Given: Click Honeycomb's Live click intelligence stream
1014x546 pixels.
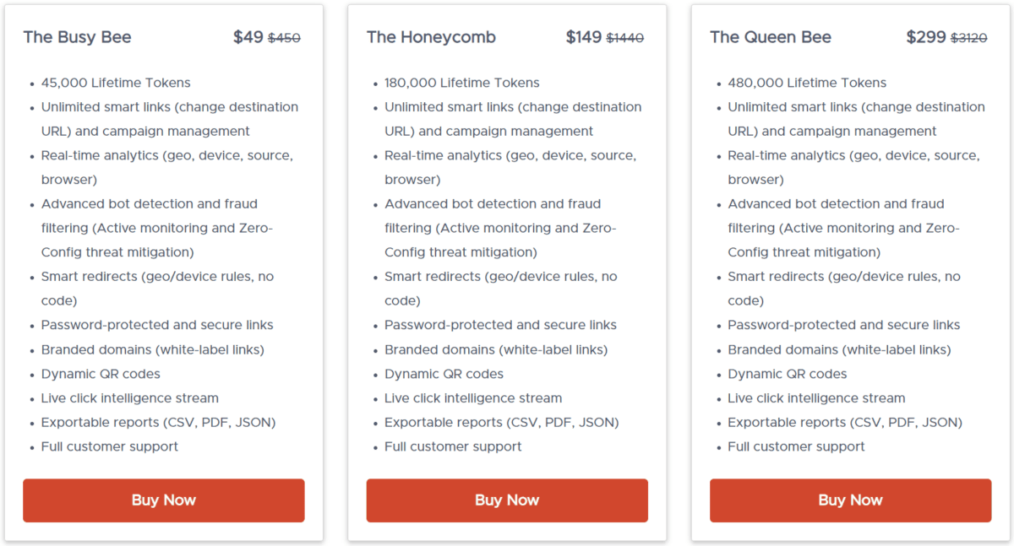Looking at the screenshot, I should 473,398.
